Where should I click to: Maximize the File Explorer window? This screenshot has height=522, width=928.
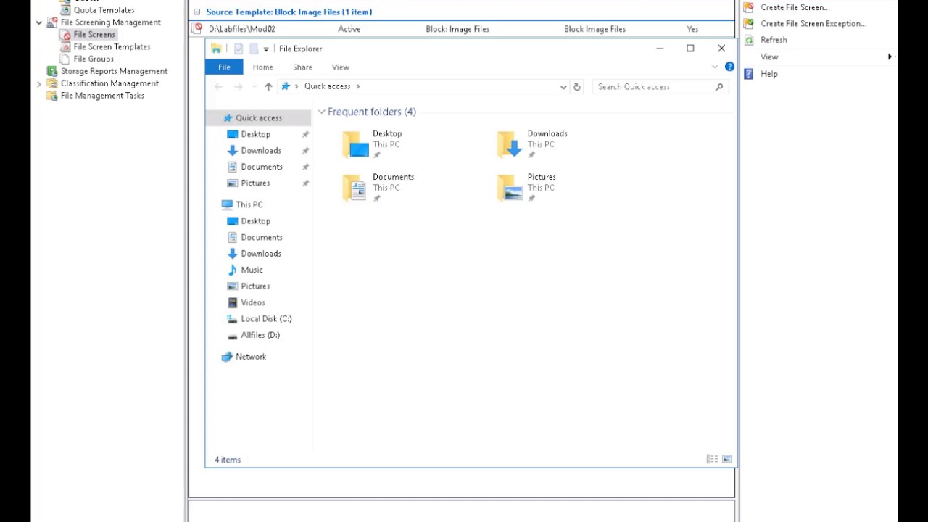tap(690, 49)
